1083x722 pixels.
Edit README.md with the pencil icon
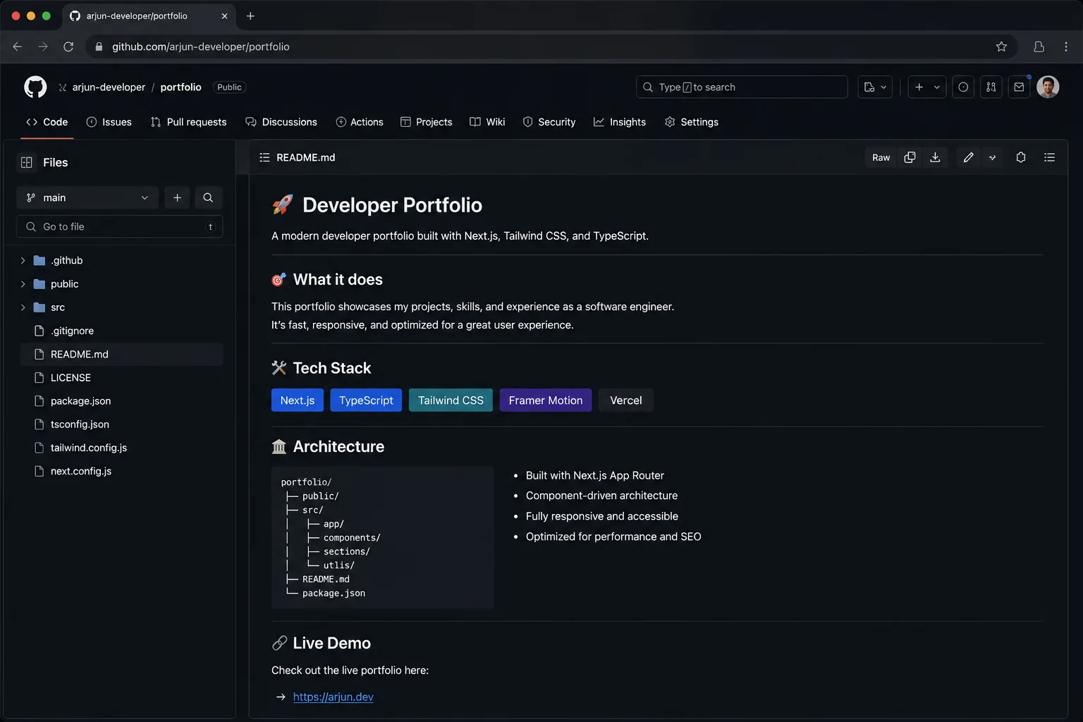968,157
